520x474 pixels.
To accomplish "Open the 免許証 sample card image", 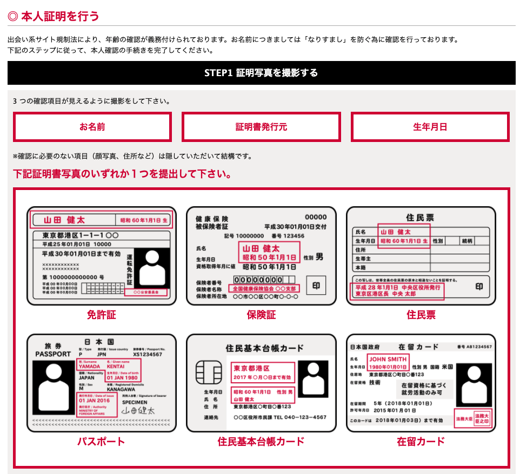I will click(102, 256).
